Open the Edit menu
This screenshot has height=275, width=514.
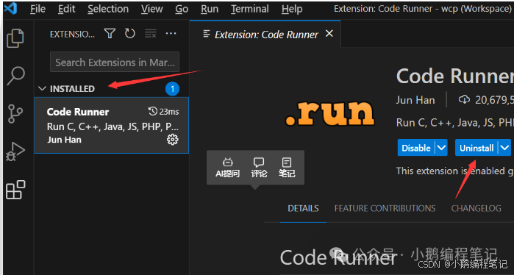click(x=66, y=9)
